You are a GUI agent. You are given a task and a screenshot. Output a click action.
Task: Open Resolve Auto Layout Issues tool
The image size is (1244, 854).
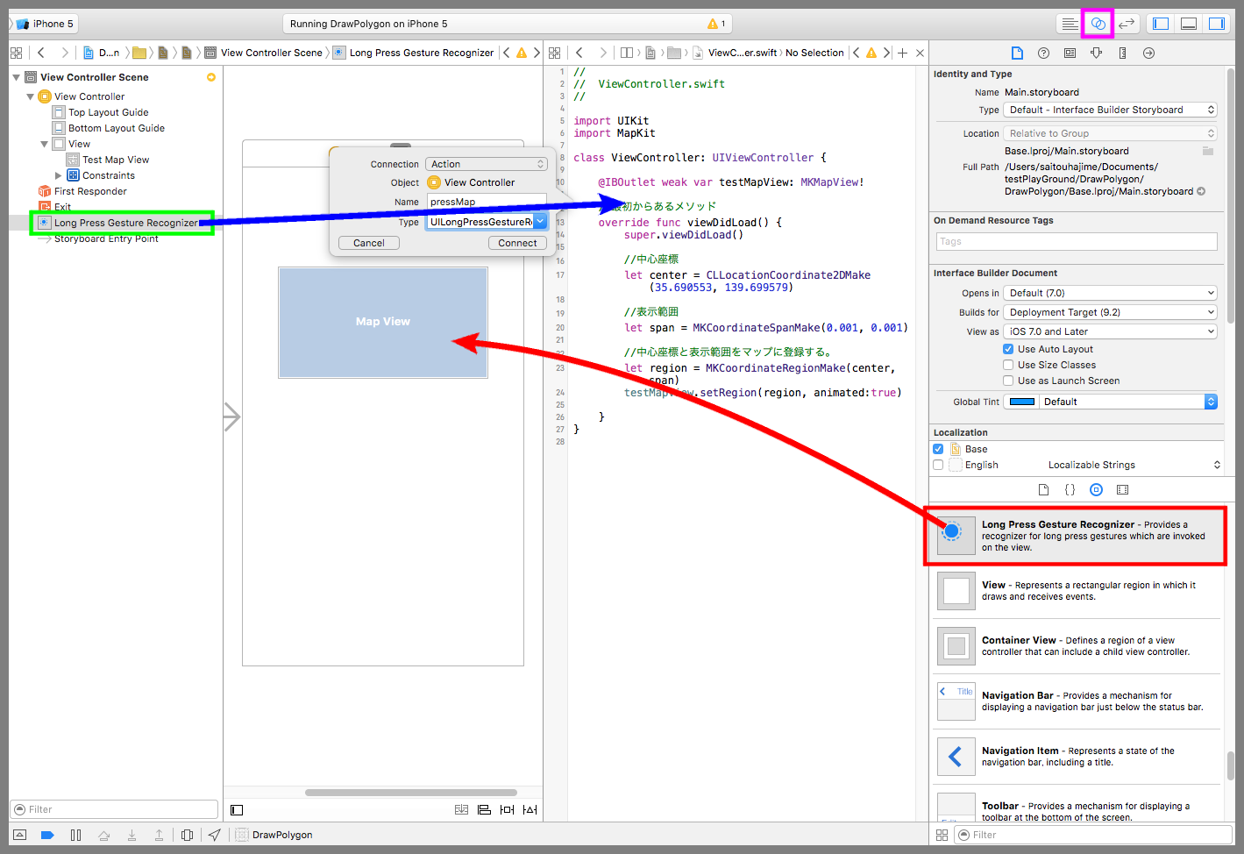tap(530, 810)
